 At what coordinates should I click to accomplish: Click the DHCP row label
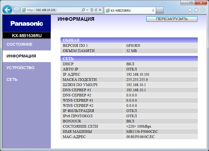[x=68, y=64]
